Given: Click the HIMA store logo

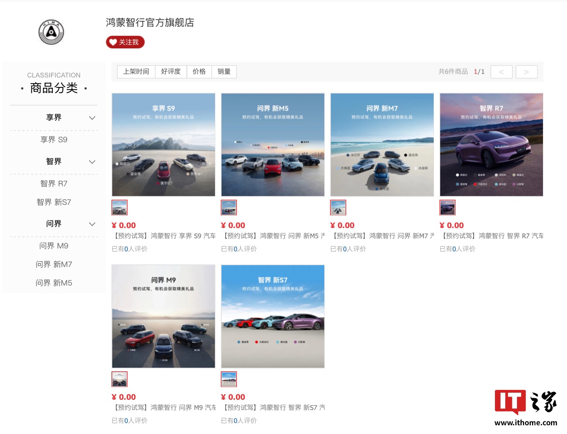Looking at the screenshot, I should [51, 32].
